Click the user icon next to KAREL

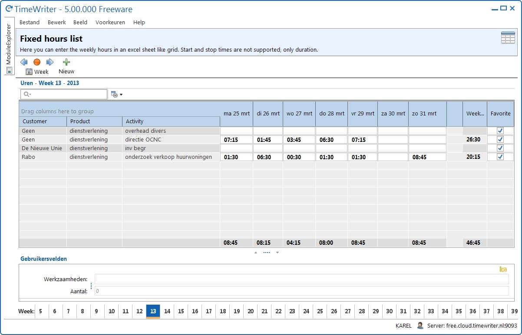point(420,325)
